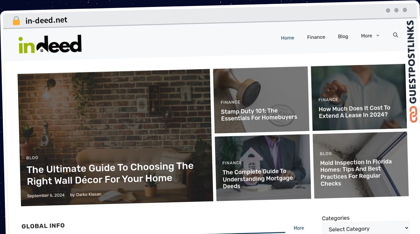420x234 pixels.
Task: Click the FINANCE tag above Stamp Duty
Action: click(230, 102)
